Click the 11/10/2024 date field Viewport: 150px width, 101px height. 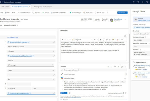click(19, 89)
